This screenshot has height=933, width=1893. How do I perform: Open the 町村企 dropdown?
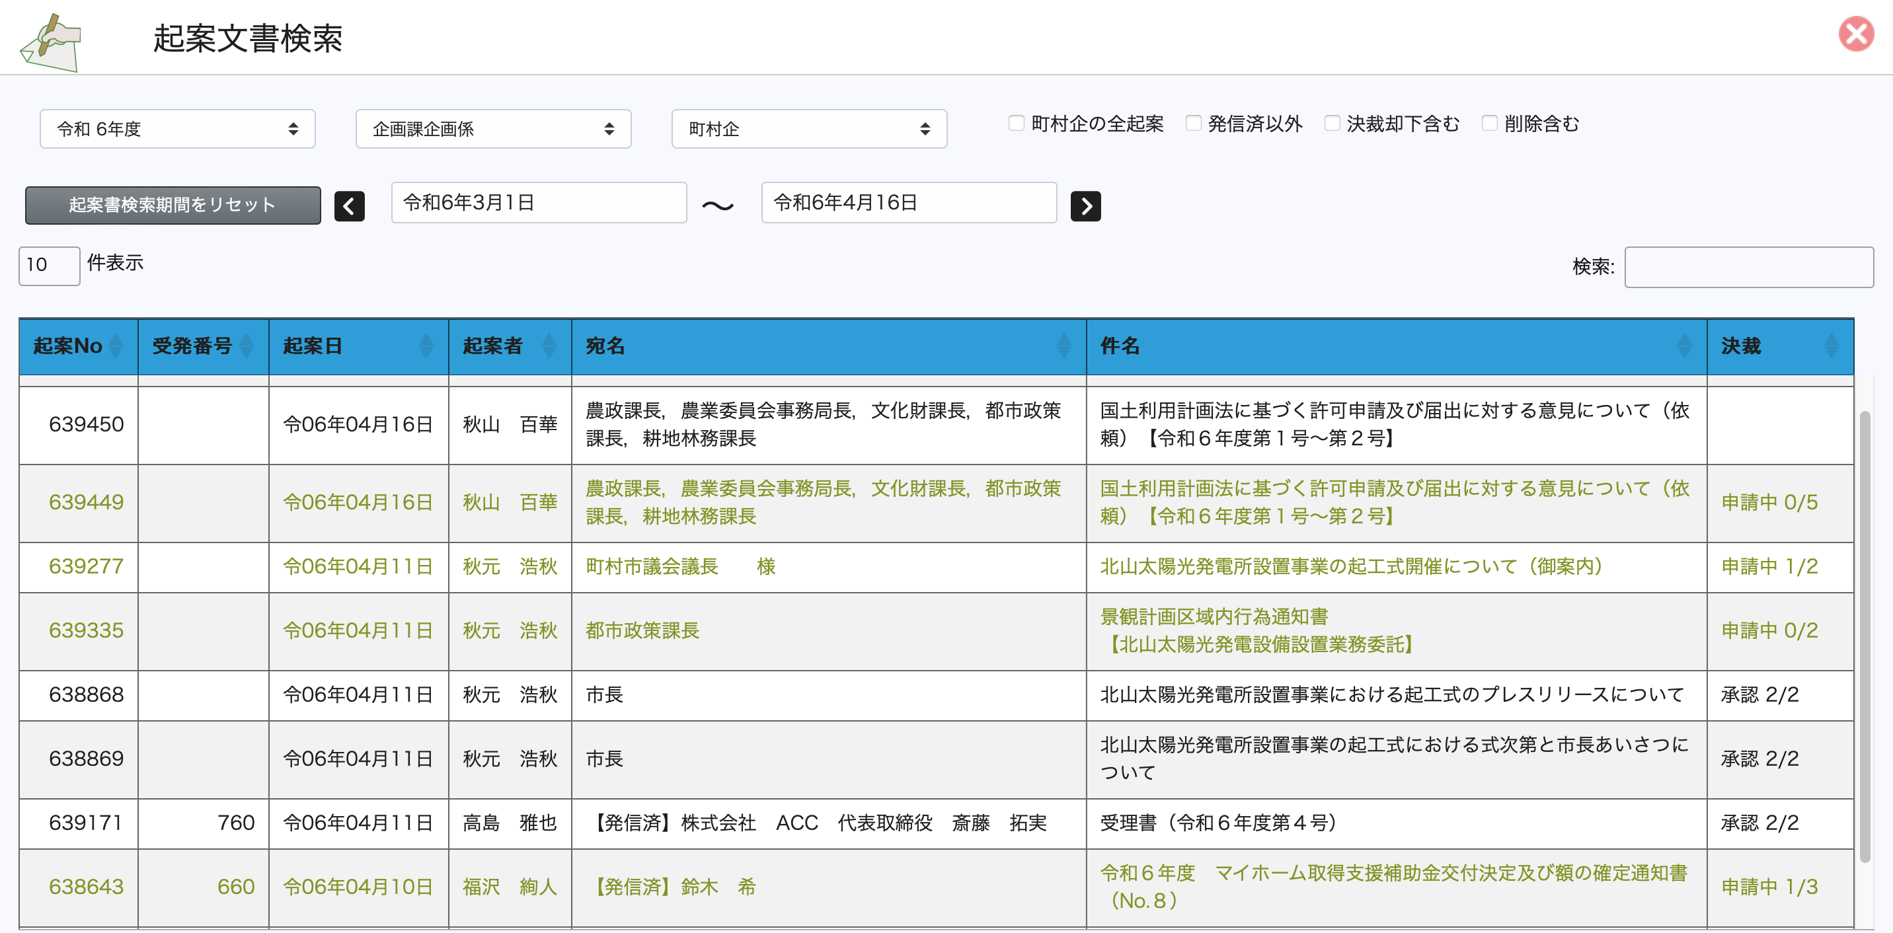(x=808, y=130)
